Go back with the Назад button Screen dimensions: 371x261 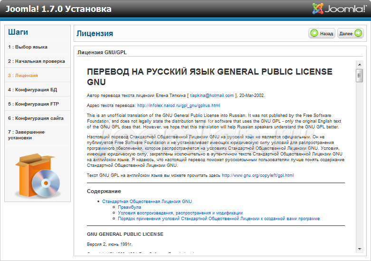322,33
